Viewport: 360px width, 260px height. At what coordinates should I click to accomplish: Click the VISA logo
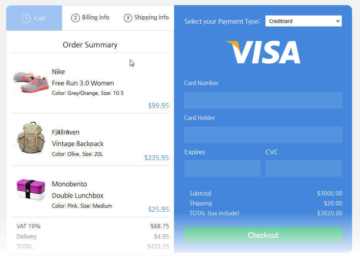[x=263, y=52]
